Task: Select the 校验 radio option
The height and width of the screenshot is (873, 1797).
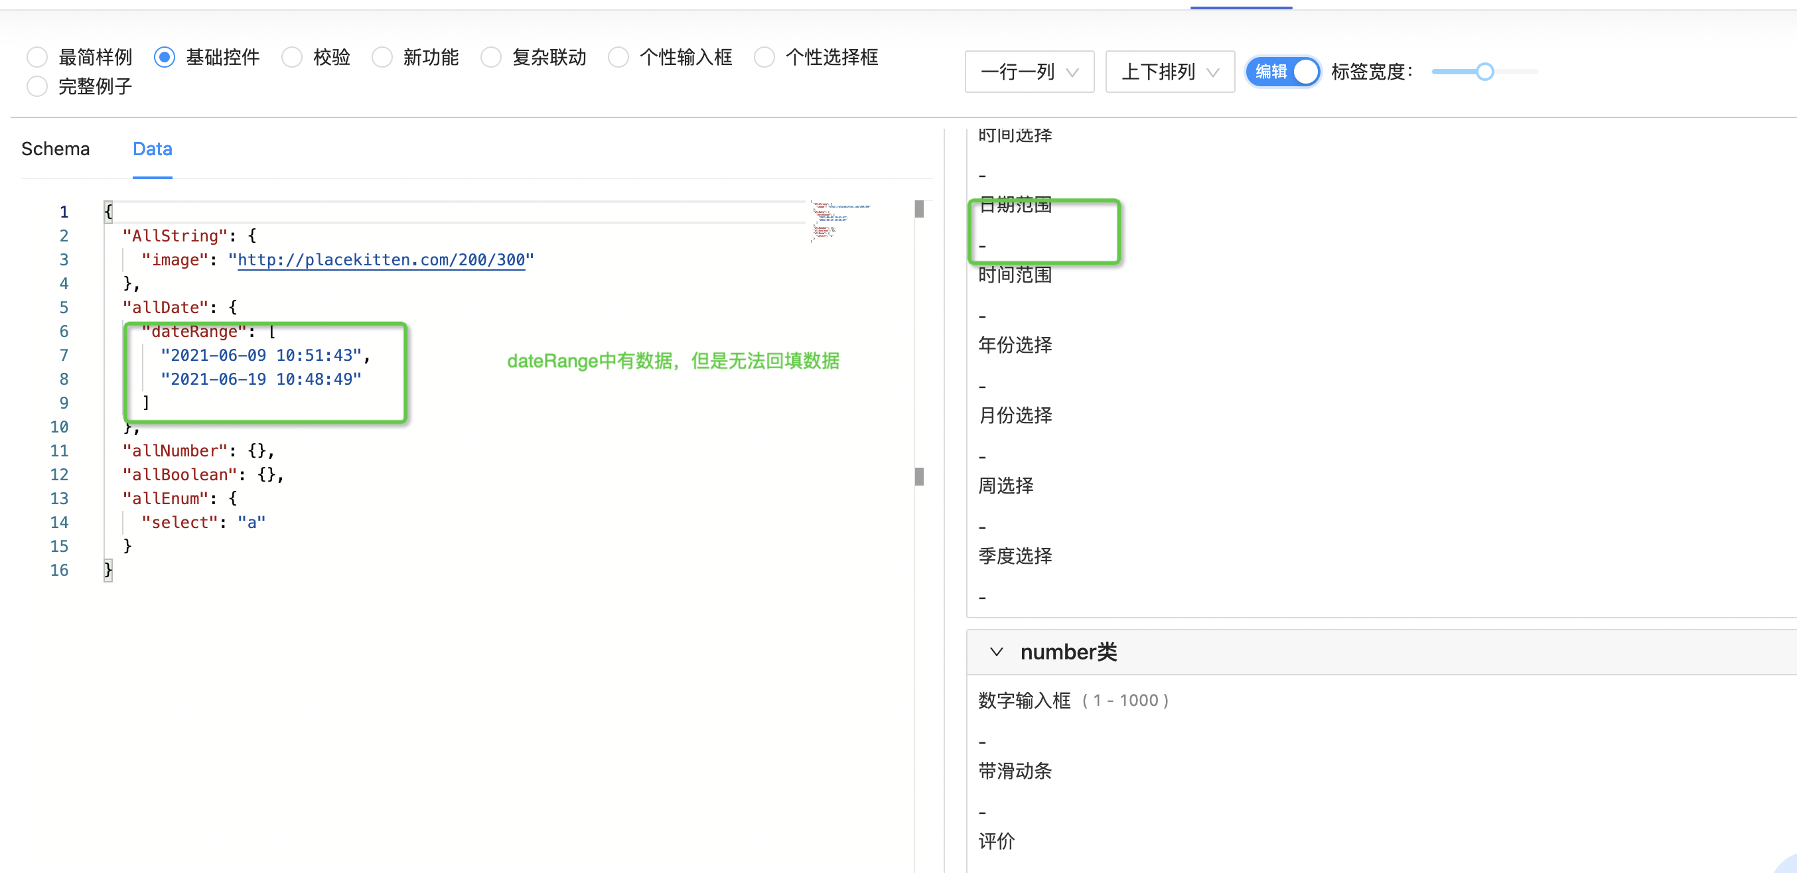Action: pos(291,56)
